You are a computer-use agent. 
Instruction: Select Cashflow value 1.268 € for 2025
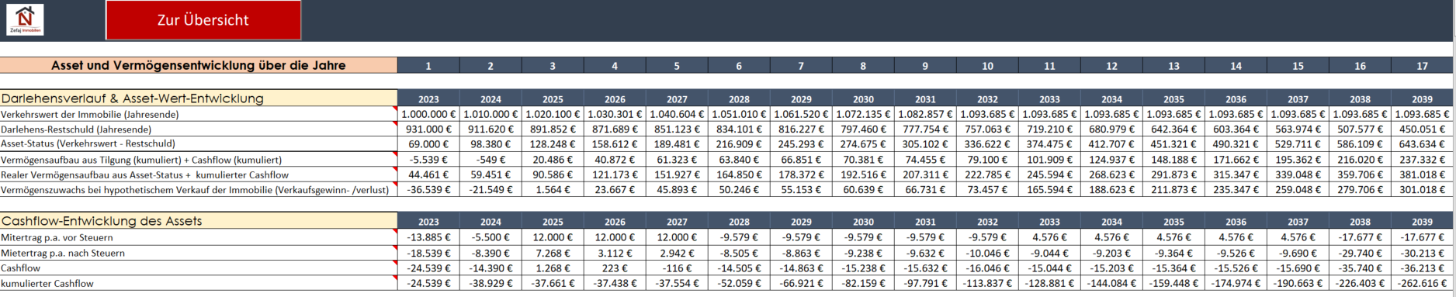553,268
